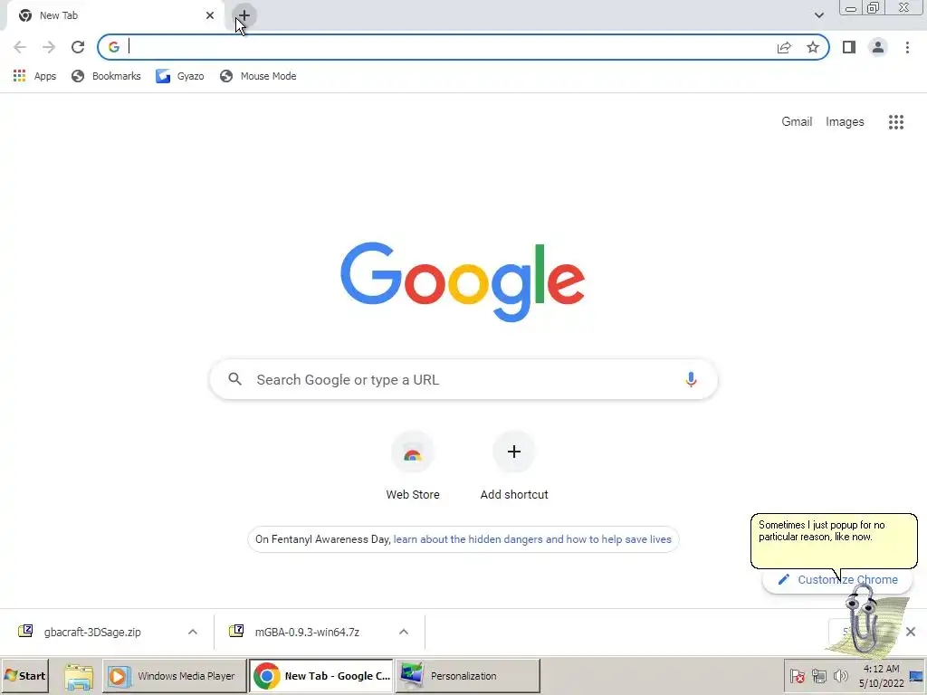Open the Windows Start menu
Viewport: 927px width, 695px height.
pyautogui.click(x=24, y=675)
